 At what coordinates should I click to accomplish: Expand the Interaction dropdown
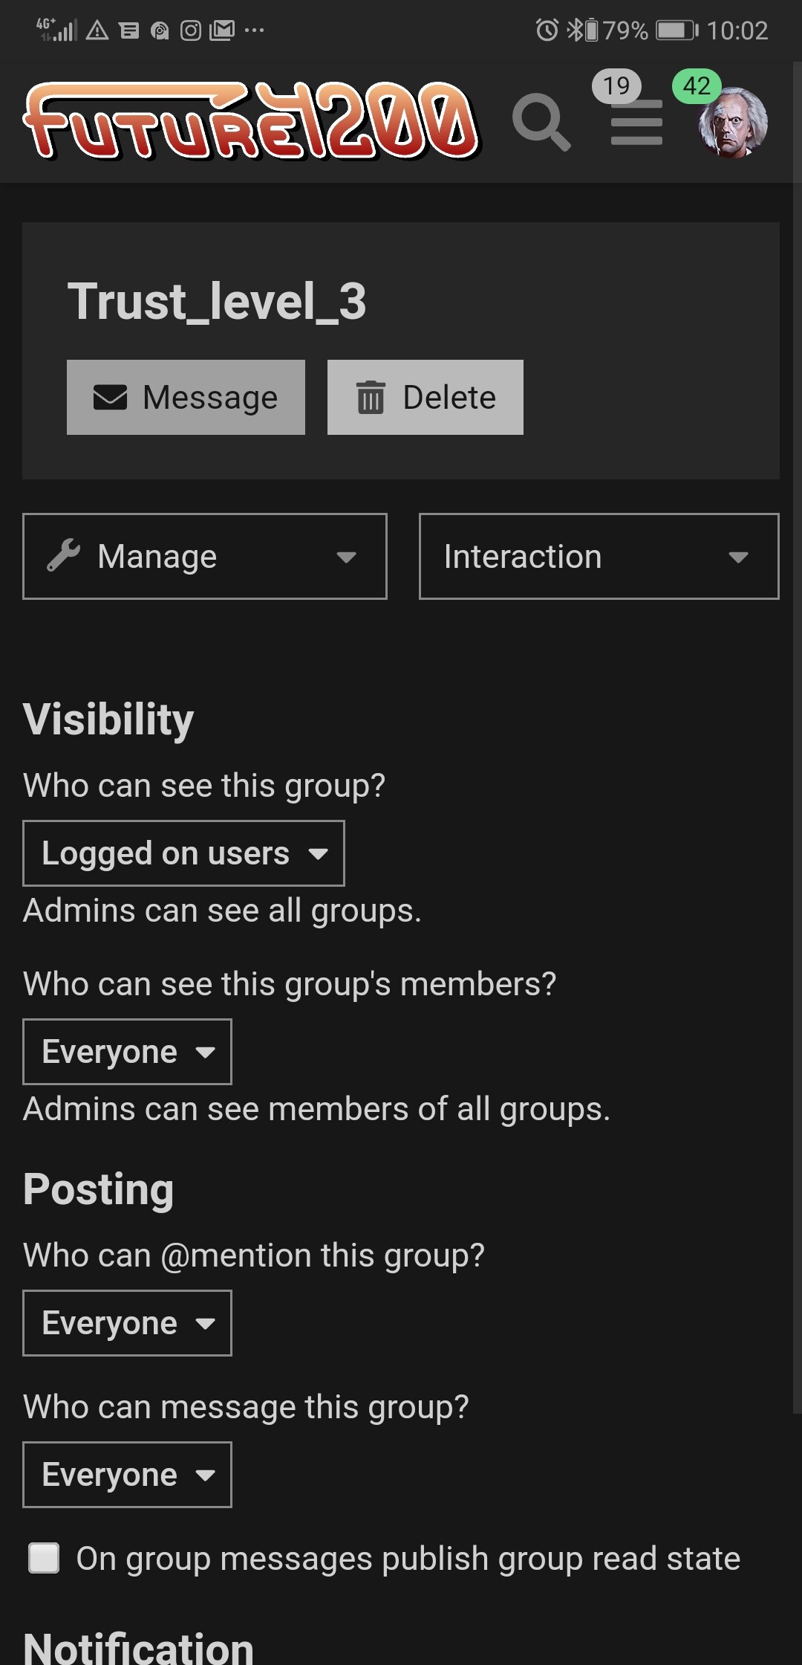[x=599, y=556]
